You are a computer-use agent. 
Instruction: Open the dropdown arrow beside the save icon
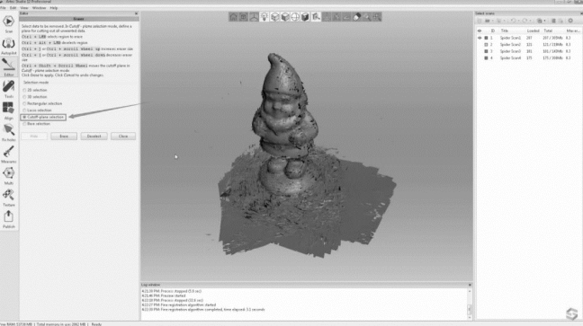point(544,21)
